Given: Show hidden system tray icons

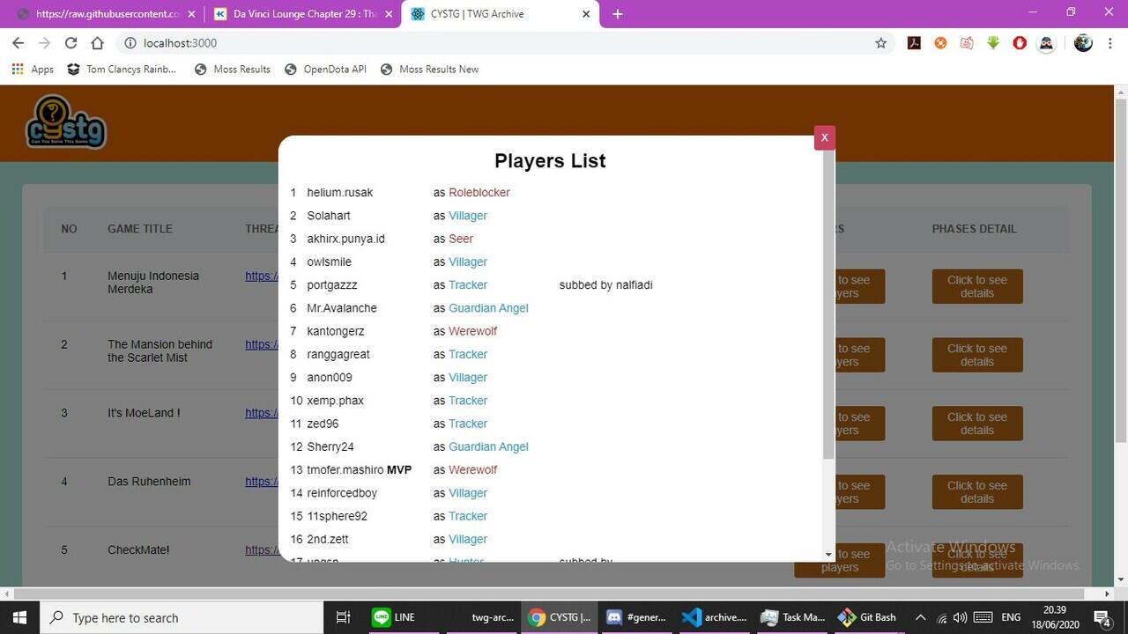Looking at the screenshot, I should [920, 617].
